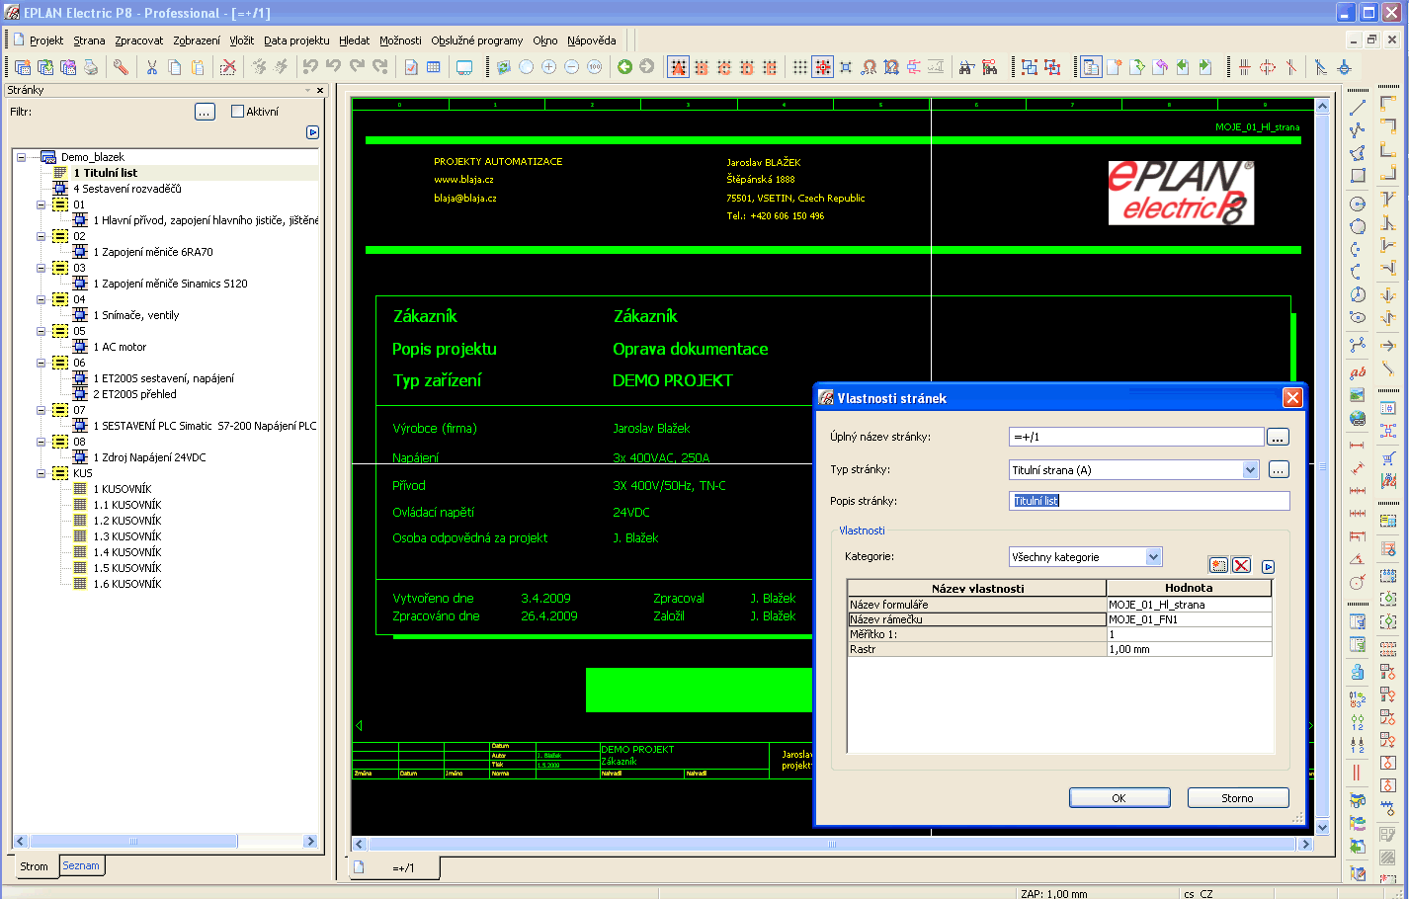The image size is (1409, 899).
Task: Click the table list icon in toolbar
Action: (434, 67)
